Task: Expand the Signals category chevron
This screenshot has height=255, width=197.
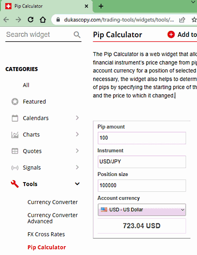Action: tap(77, 167)
